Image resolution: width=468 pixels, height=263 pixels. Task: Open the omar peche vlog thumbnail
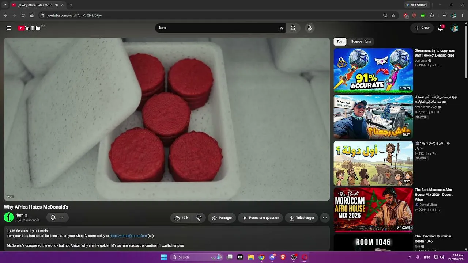373,117
